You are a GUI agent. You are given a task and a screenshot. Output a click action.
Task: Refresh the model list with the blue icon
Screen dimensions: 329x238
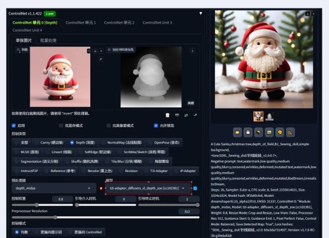(x=195, y=188)
